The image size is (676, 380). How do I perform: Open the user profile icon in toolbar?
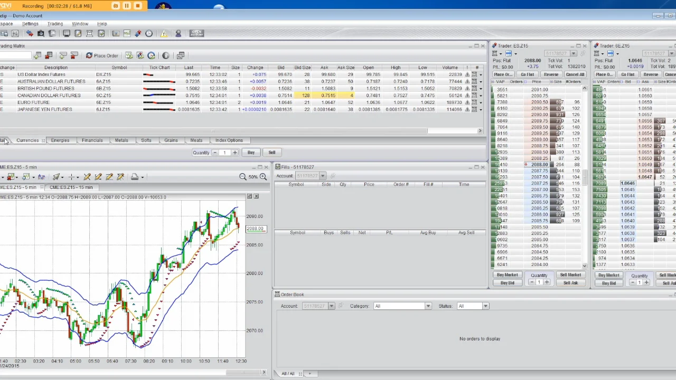(x=178, y=34)
